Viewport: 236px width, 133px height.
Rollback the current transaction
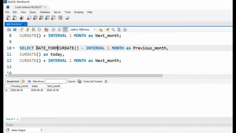pos(59,30)
